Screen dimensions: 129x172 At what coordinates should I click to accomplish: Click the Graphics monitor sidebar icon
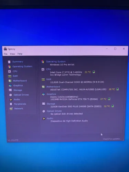point(10,86)
